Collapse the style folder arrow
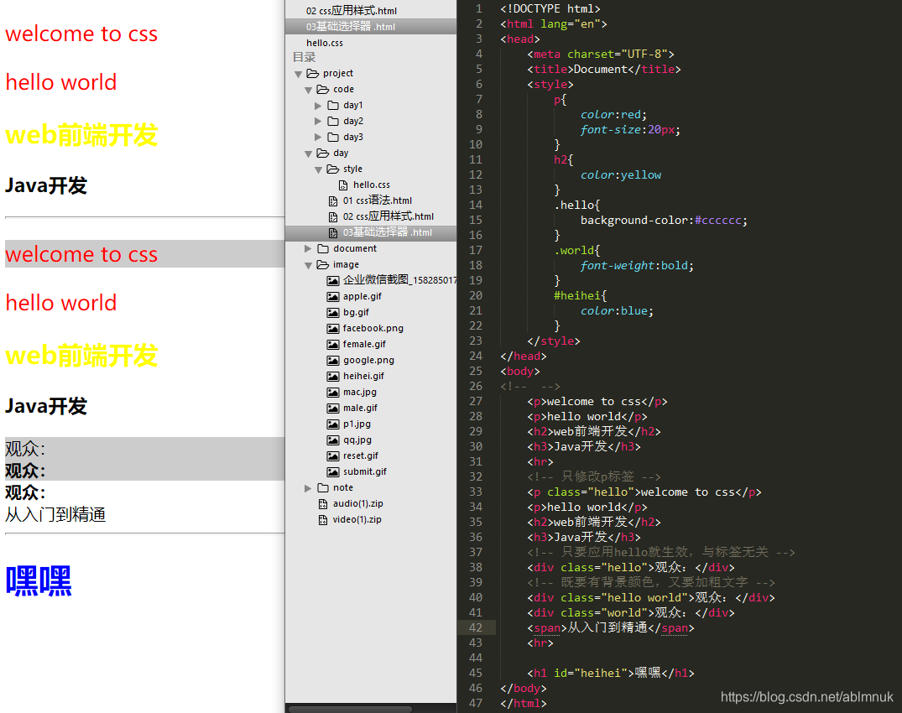The height and width of the screenshot is (713, 902). (319, 170)
